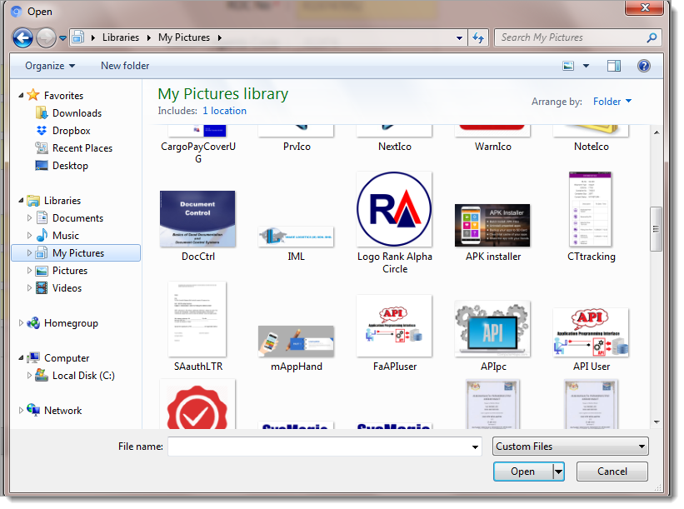Select the APK installer image
The width and height of the screenshot is (684, 509).
[492, 226]
